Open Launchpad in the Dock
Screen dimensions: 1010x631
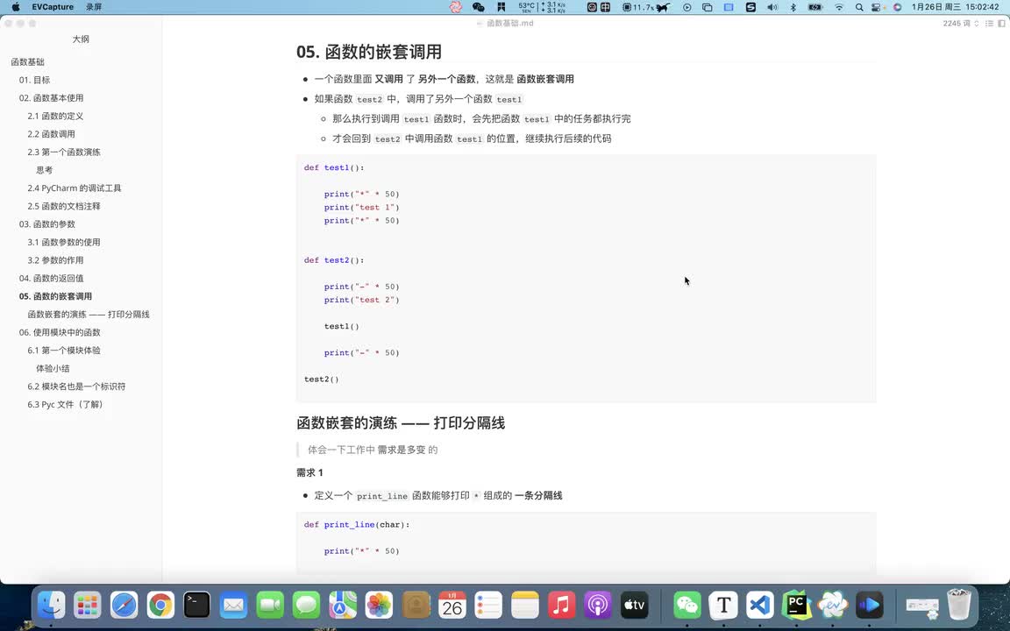pos(87,606)
